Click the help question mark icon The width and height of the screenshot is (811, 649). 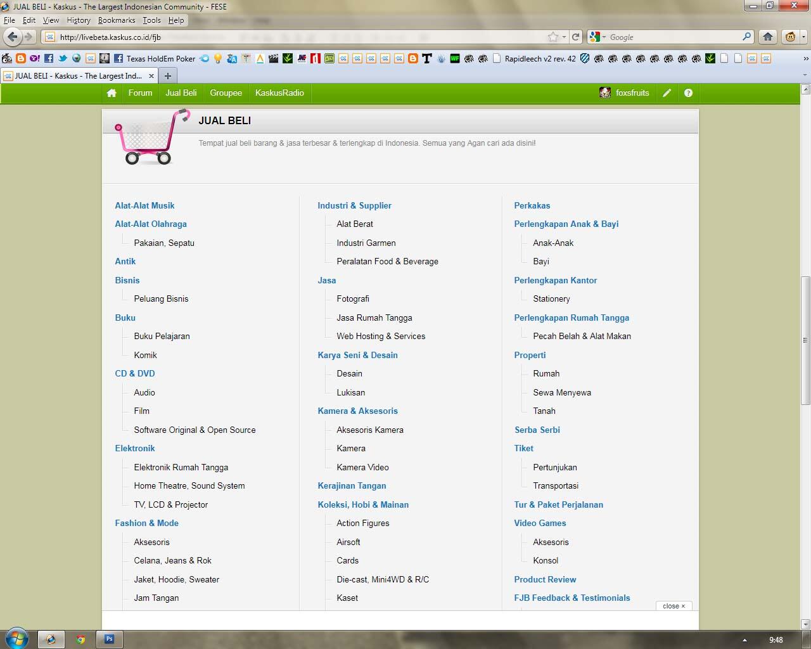tap(688, 93)
